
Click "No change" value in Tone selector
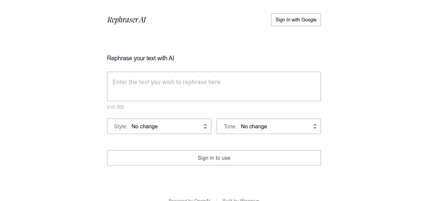pyautogui.click(x=254, y=126)
